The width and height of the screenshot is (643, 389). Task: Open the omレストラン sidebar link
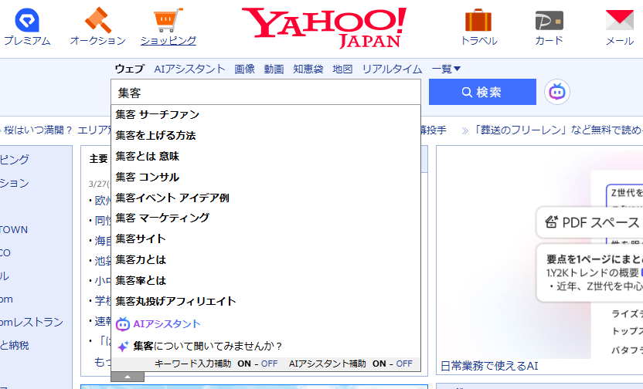click(32, 323)
